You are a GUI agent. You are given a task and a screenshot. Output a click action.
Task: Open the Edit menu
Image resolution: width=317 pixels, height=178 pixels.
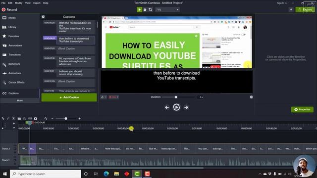tap(10, 3)
